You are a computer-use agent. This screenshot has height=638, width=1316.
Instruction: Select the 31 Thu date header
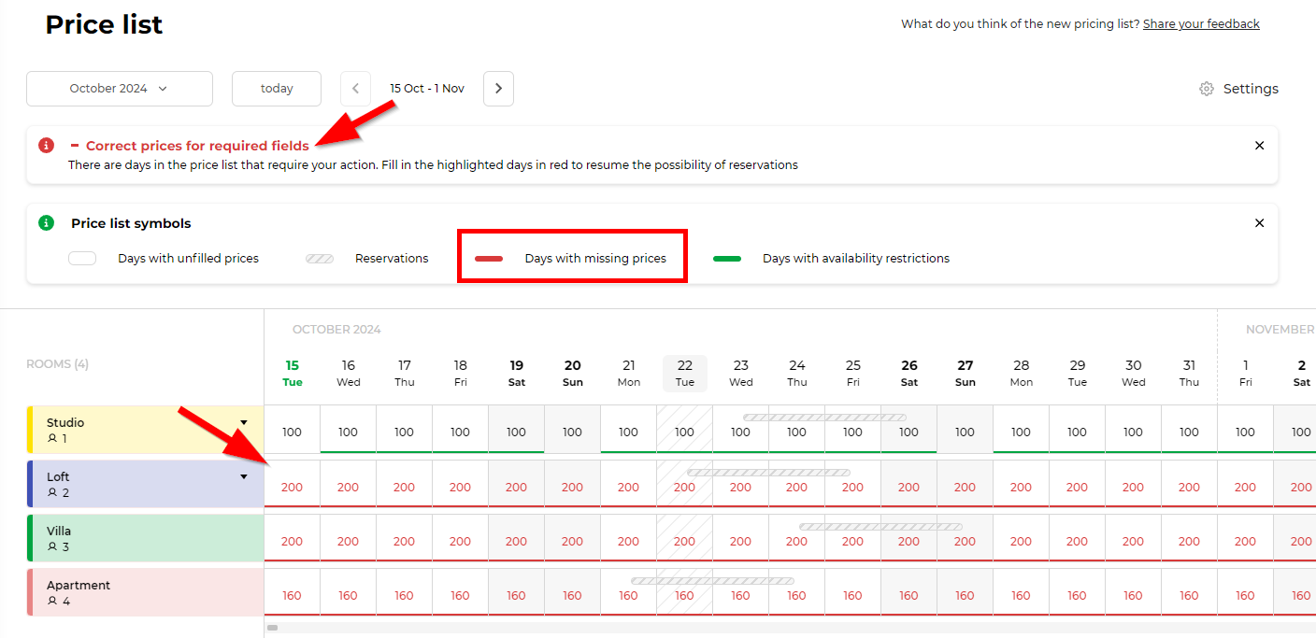(x=1190, y=373)
